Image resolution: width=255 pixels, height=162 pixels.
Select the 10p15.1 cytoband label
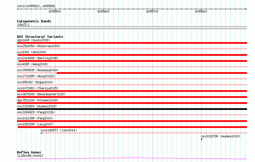point(23,25)
